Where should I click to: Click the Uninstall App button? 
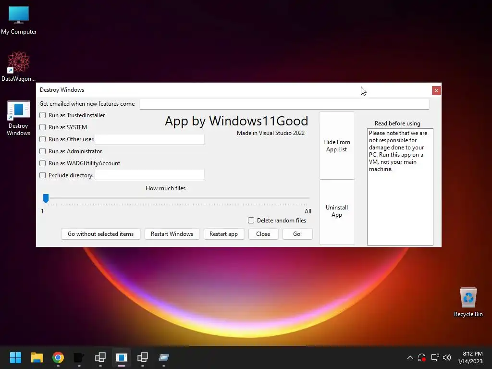coord(337,211)
